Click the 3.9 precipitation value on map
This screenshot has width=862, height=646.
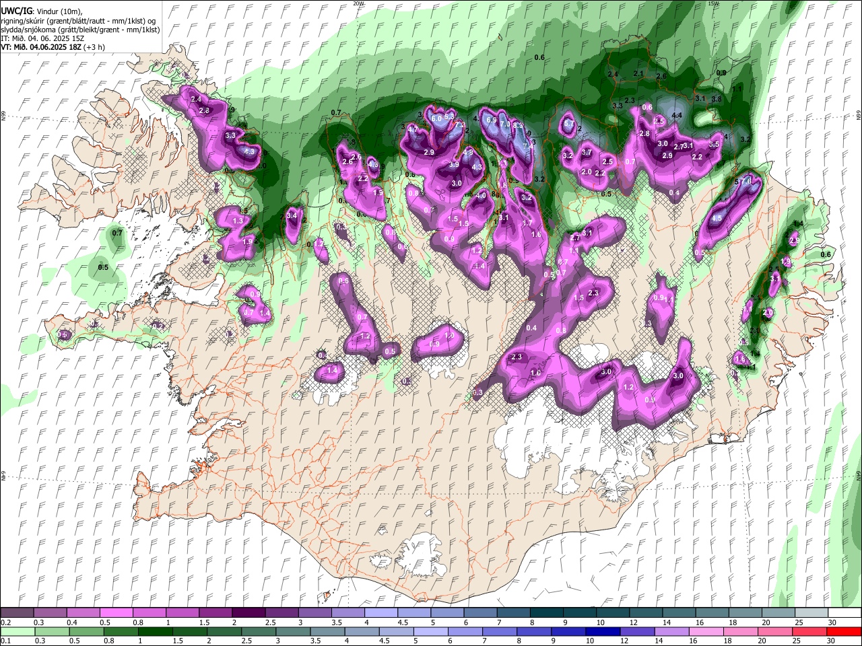pyautogui.click(x=454, y=165)
